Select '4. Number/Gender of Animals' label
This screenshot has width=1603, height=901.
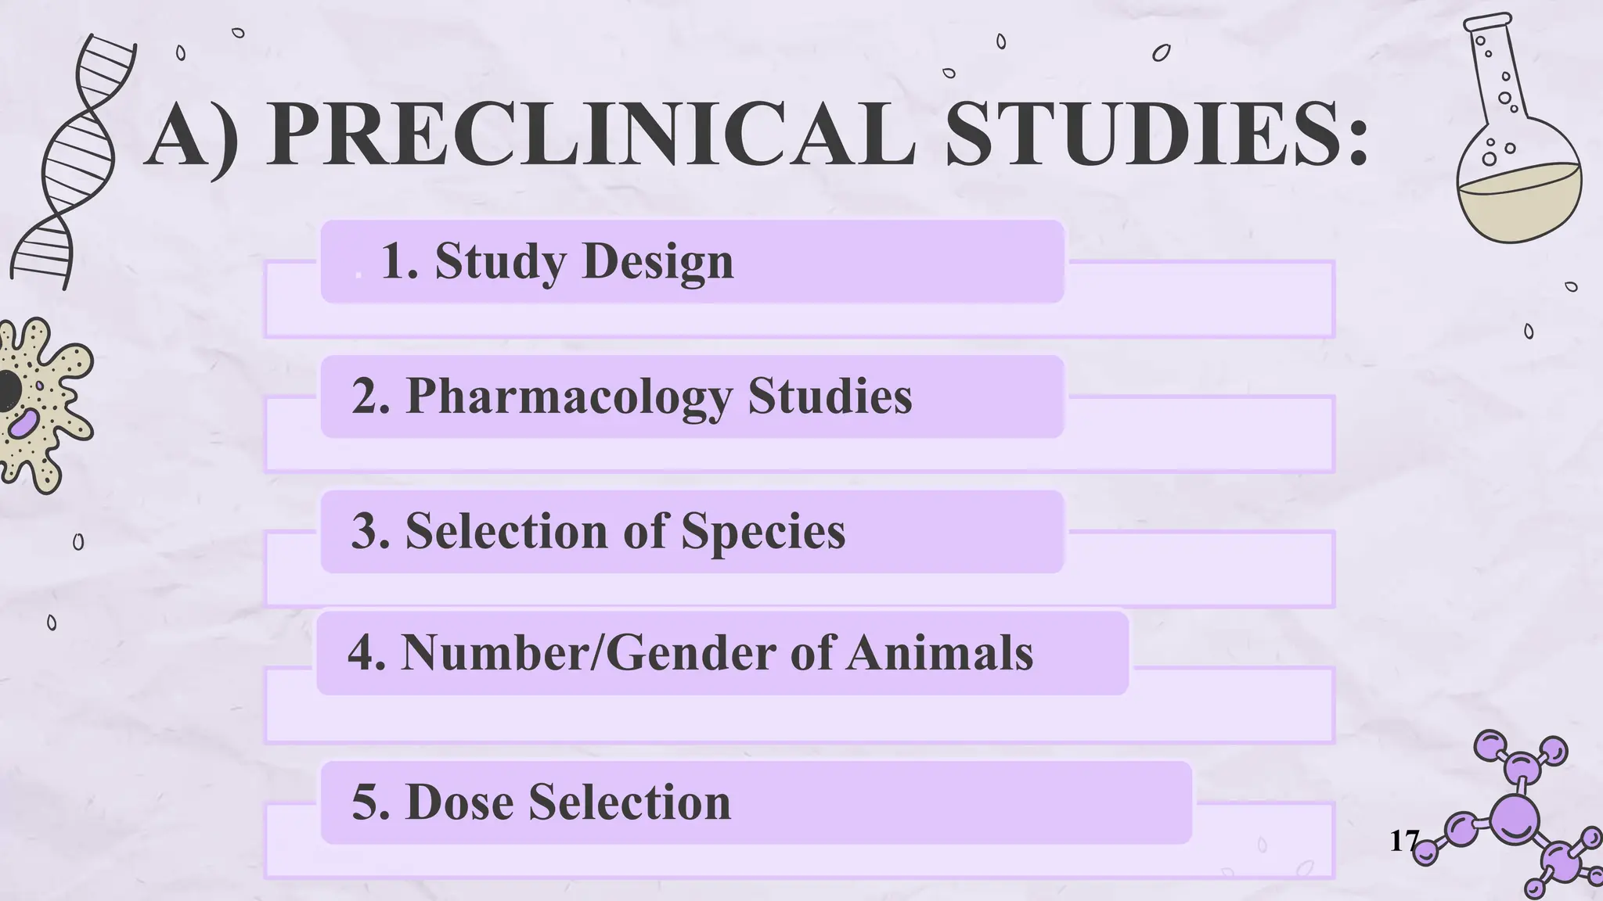click(x=690, y=652)
